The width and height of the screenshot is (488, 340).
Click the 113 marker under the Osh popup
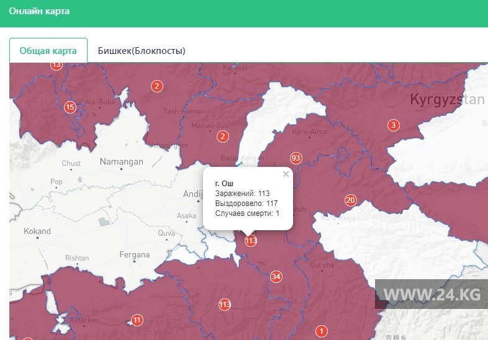tap(250, 241)
